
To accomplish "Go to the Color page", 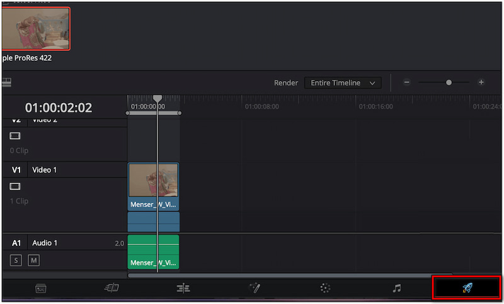I will point(325,288).
